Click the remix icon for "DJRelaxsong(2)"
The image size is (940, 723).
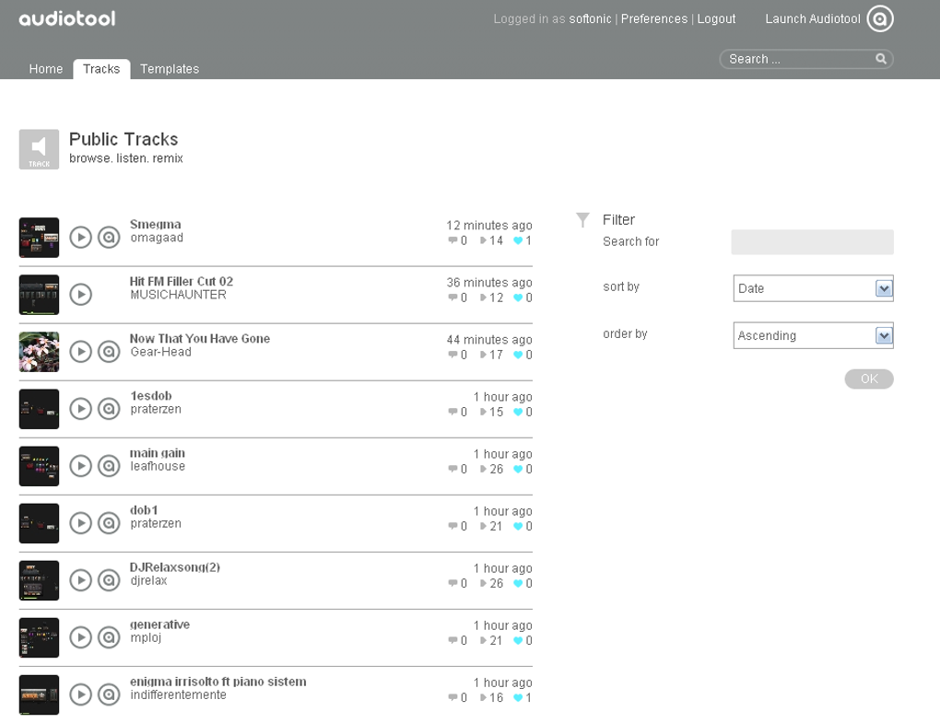[x=108, y=580]
